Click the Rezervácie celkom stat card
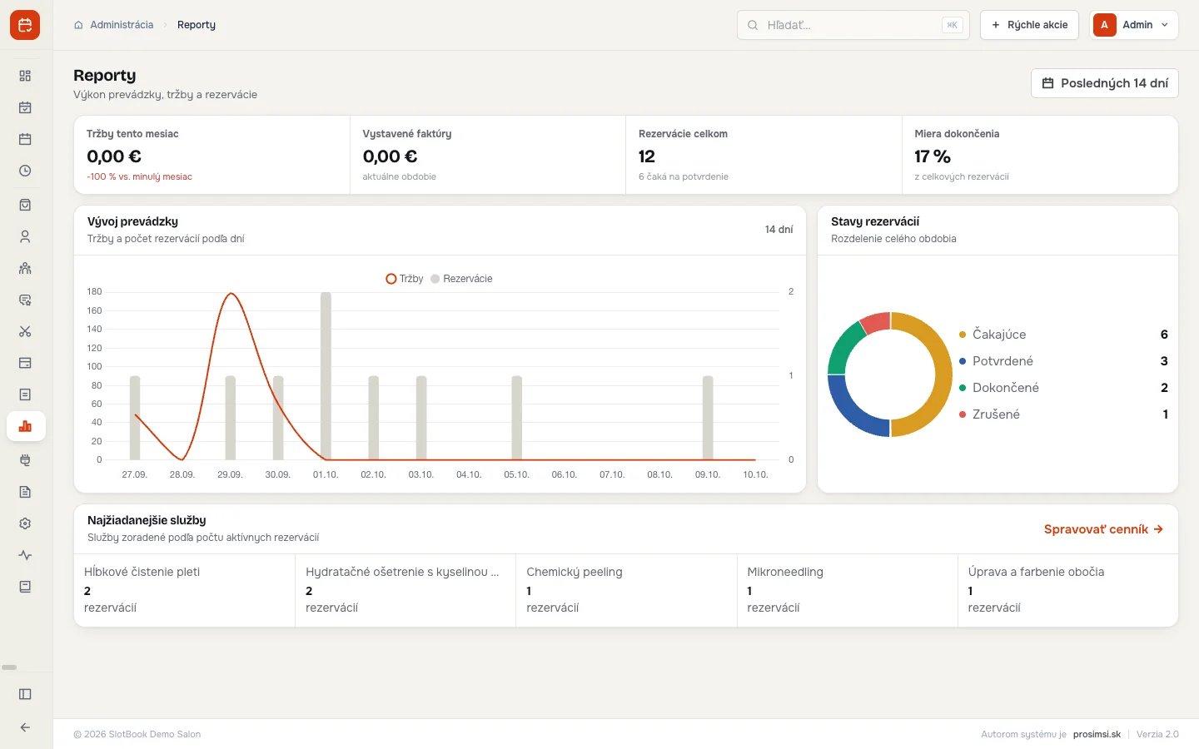This screenshot has height=749, width=1199. tap(764, 155)
